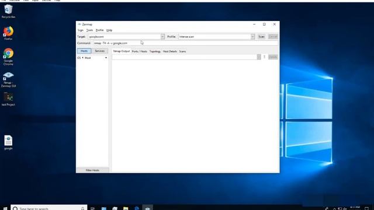
Task: Switch to the Nmap Output tab
Action: click(121, 51)
